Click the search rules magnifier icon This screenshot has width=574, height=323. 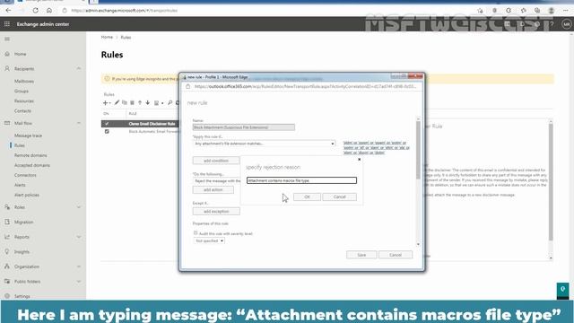tap(170, 103)
